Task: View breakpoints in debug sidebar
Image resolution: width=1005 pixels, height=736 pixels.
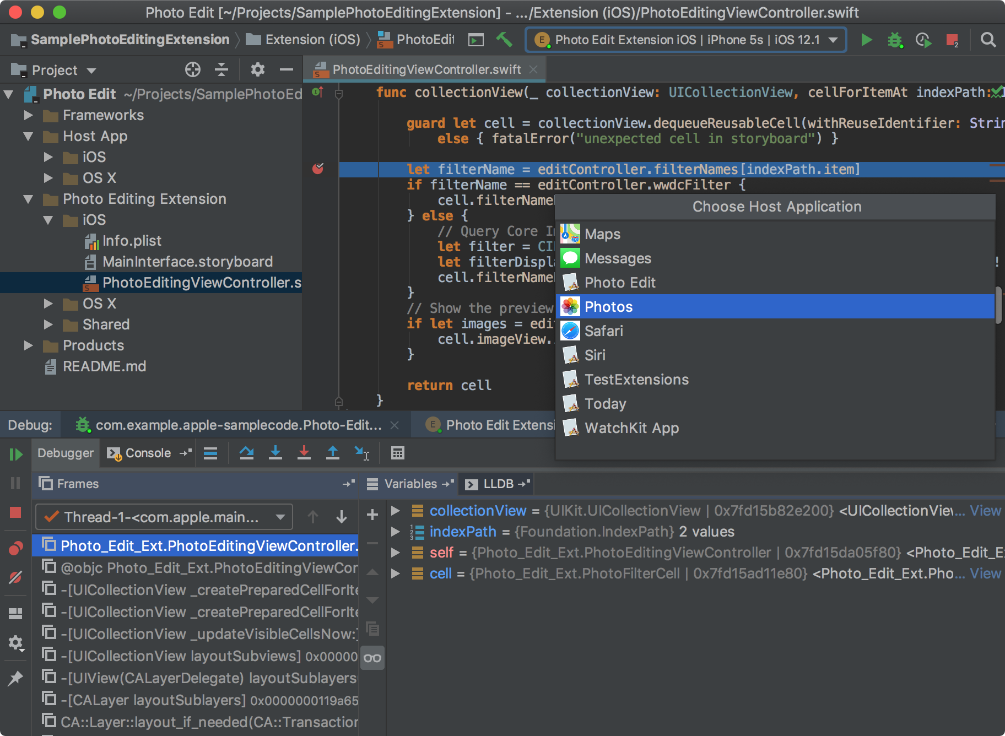Action: tap(15, 548)
